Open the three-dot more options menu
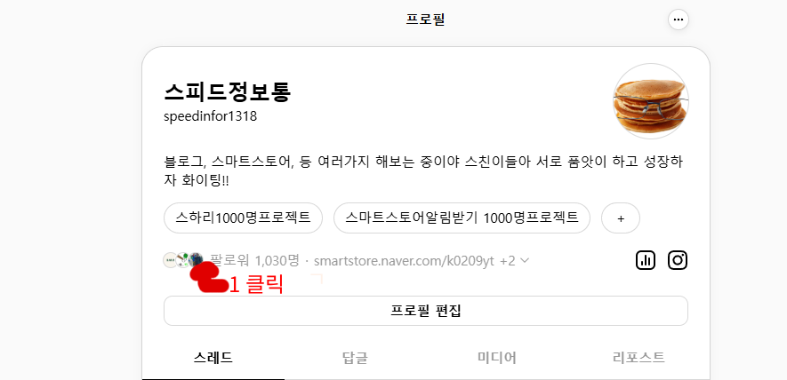Screen dimensions: 787x380 [x=679, y=20]
